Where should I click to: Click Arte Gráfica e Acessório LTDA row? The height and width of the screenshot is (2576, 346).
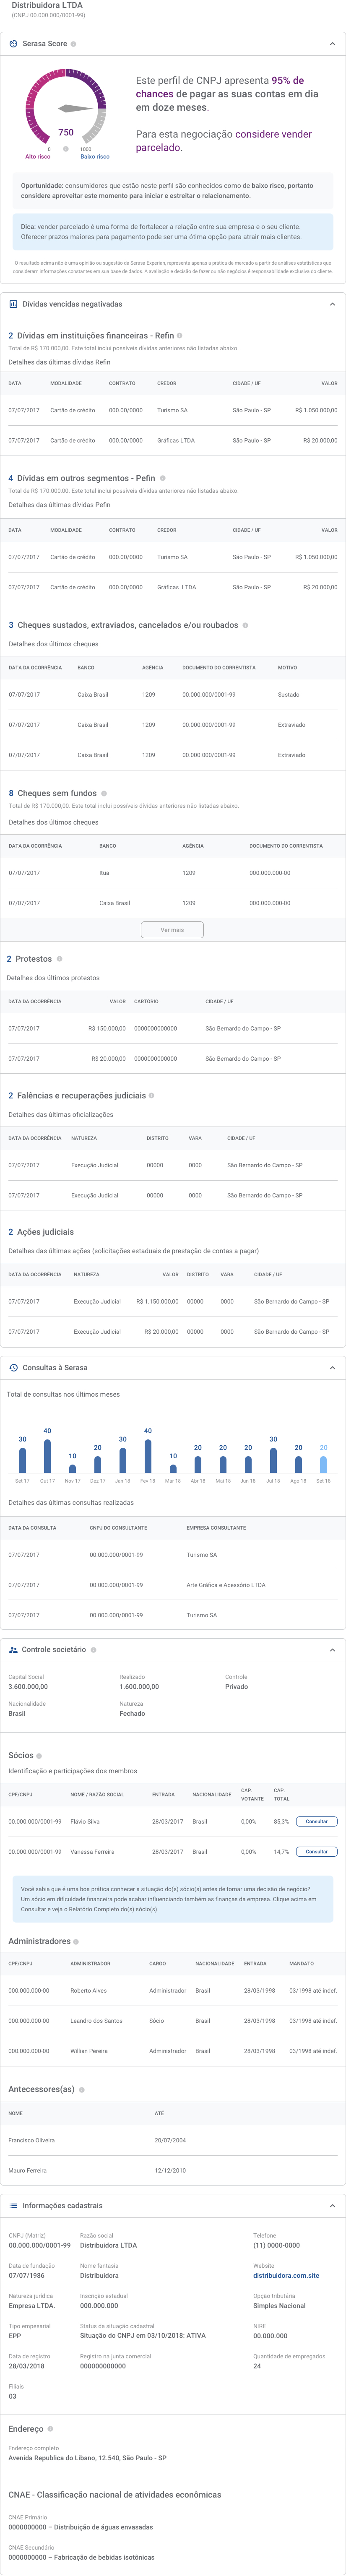(x=173, y=1584)
